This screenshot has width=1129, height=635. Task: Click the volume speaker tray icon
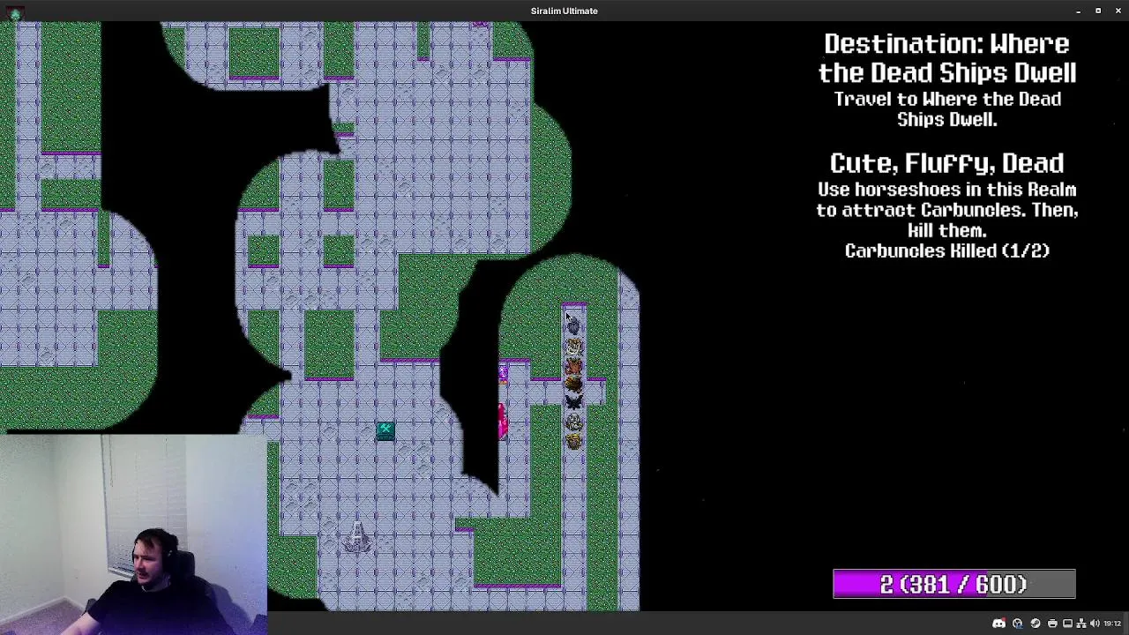click(x=1095, y=624)
